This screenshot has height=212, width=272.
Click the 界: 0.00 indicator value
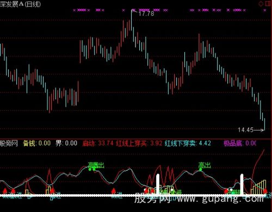point(66,143)
